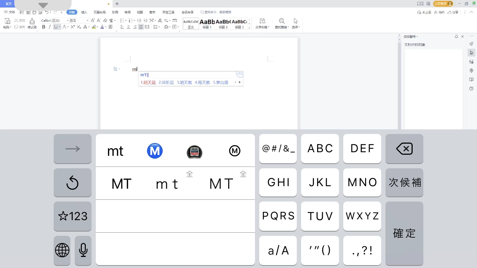Toggle the Underline button

pos(56,27)
